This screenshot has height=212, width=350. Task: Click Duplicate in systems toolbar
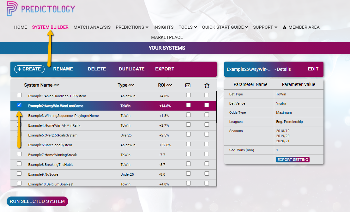[x=132, y=69]
